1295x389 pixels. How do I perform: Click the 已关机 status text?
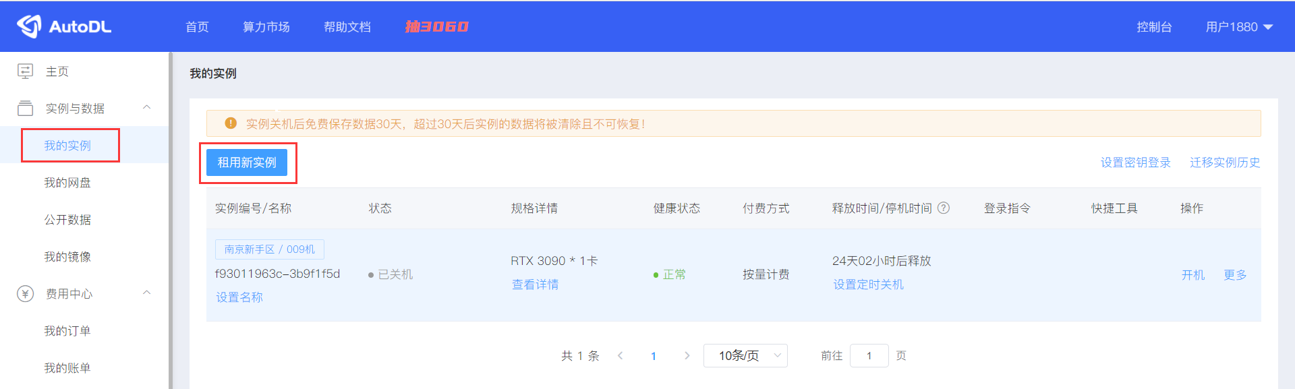pyautogui.click(x=395, y=274)
